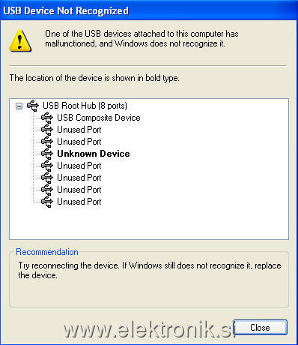Click the yellow warning exclamation icon

(20, 40)
